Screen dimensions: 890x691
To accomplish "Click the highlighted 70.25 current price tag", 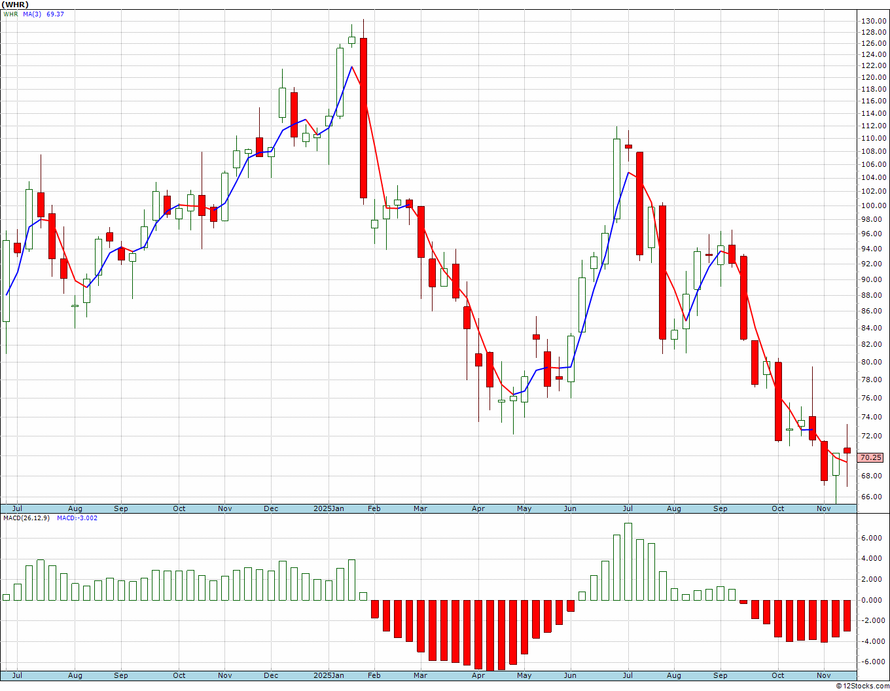I will 871,457.
